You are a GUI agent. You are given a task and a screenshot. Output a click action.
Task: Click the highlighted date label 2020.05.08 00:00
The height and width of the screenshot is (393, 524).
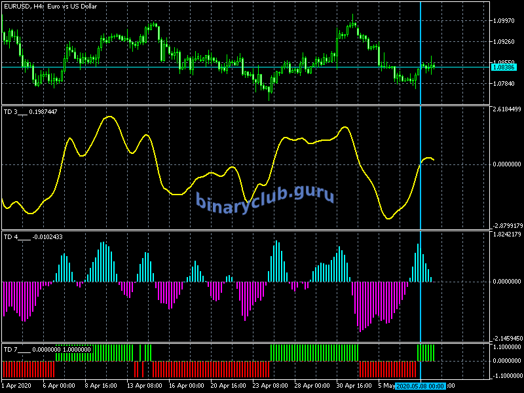pyautogui.click(x=421, y=386)
